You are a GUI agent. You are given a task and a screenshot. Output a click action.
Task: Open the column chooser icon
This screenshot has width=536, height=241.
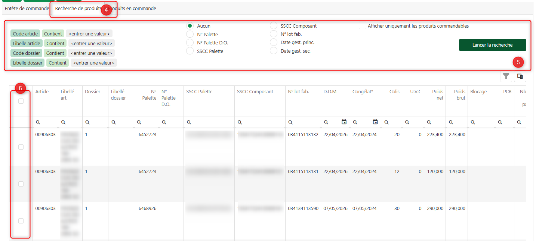coord(520,76)
